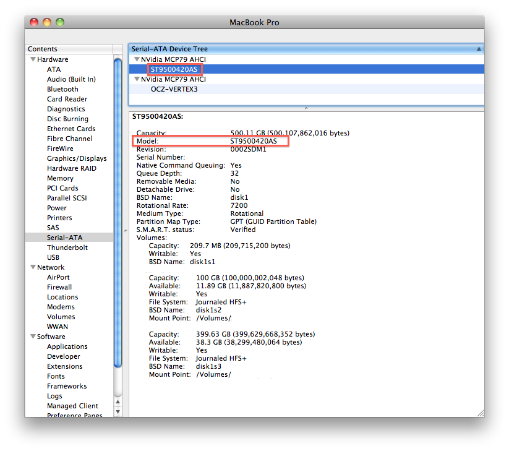Click the Revision value 0002SDM1
Viewport: 509px width, 451px height.
pos(248,149)
